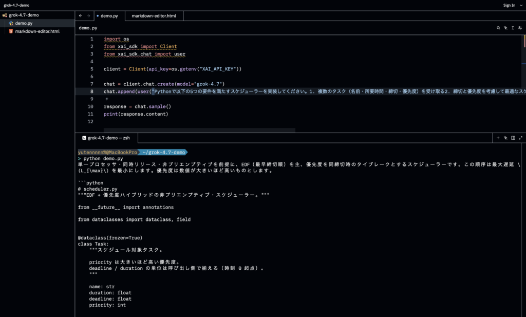The image size is (526, 317).
Task: Click '@dataclass(frozen=True)' in terminal output
Action: point(110,238)
